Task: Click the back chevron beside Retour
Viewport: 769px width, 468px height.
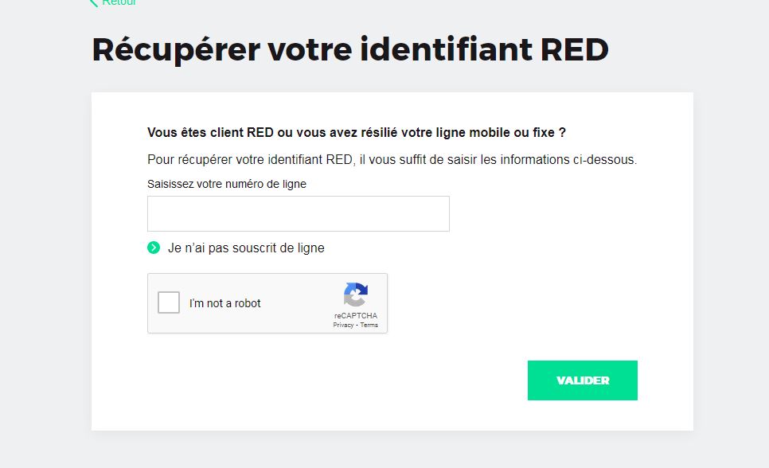Action: pyautogui.click(x=93, y=2)
